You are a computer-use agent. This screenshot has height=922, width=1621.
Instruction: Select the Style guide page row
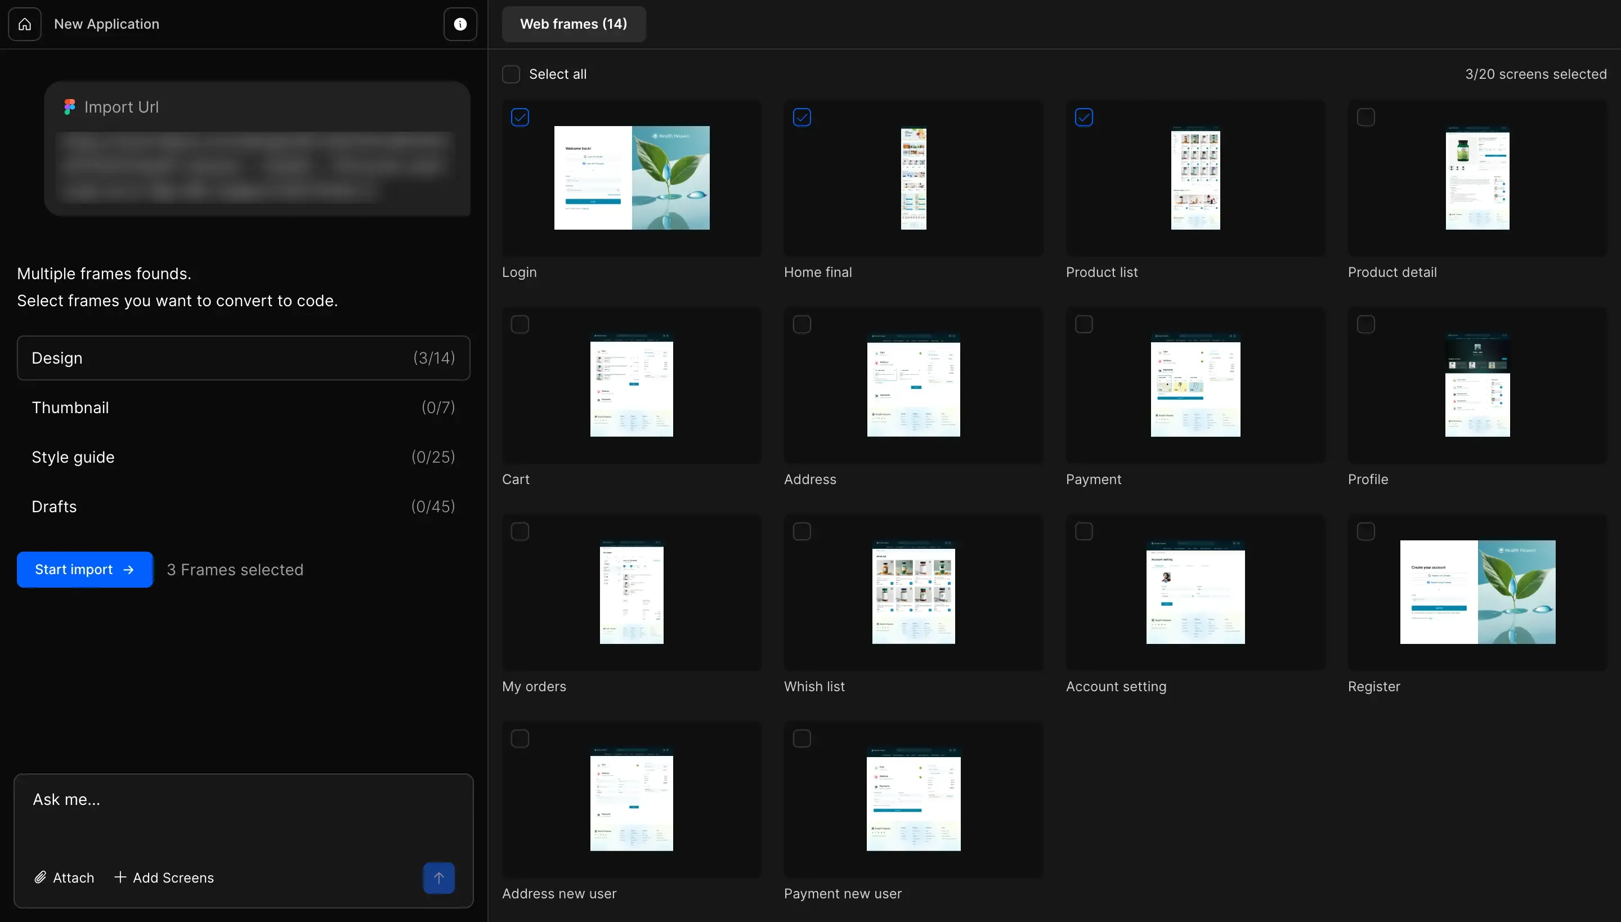(x=244, y=457)
